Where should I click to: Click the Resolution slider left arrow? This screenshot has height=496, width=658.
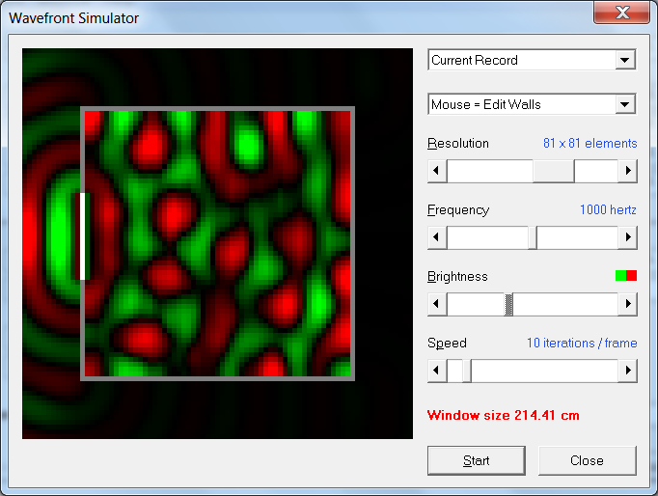436,171
